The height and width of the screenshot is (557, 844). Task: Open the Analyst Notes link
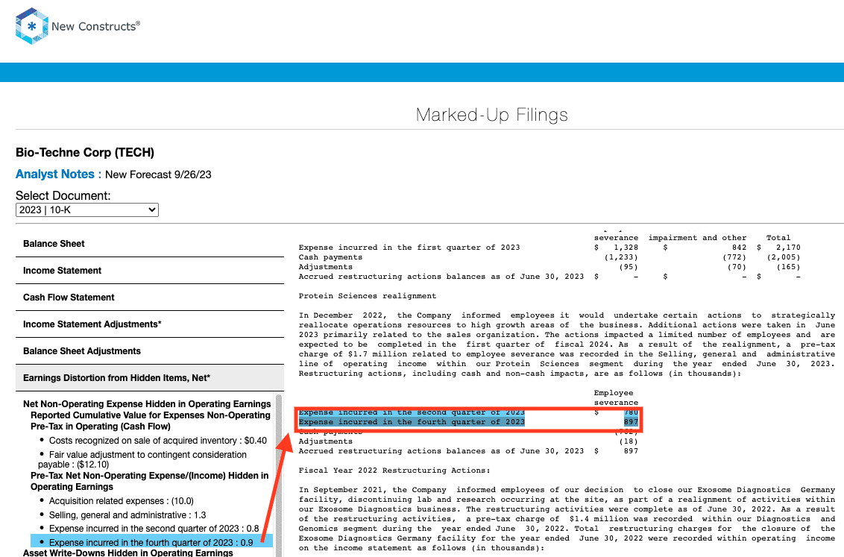tap(58, 174)
